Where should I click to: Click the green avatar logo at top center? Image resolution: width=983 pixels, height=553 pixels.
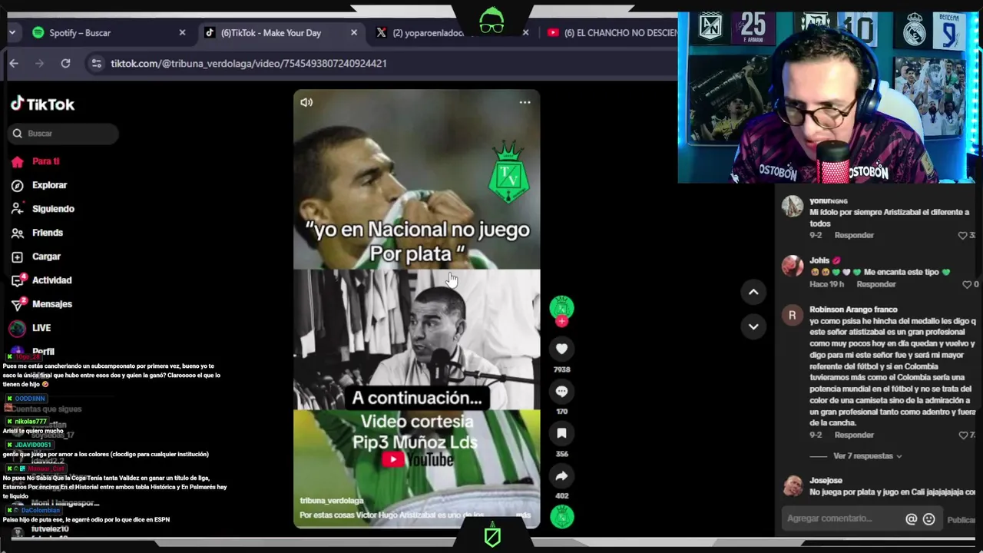coord(491,21)
